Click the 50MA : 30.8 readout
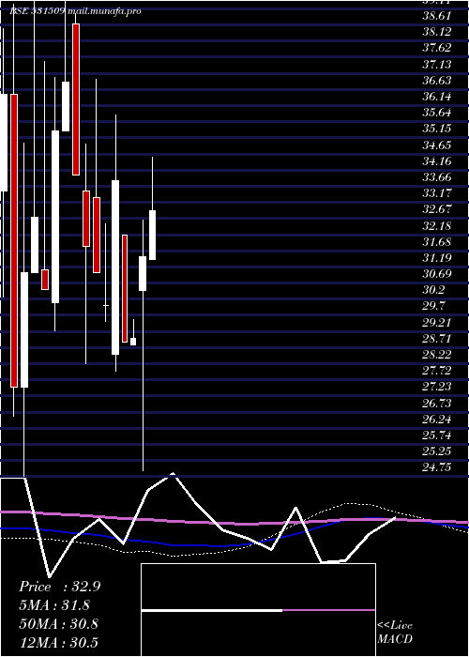 coord(58,624)
